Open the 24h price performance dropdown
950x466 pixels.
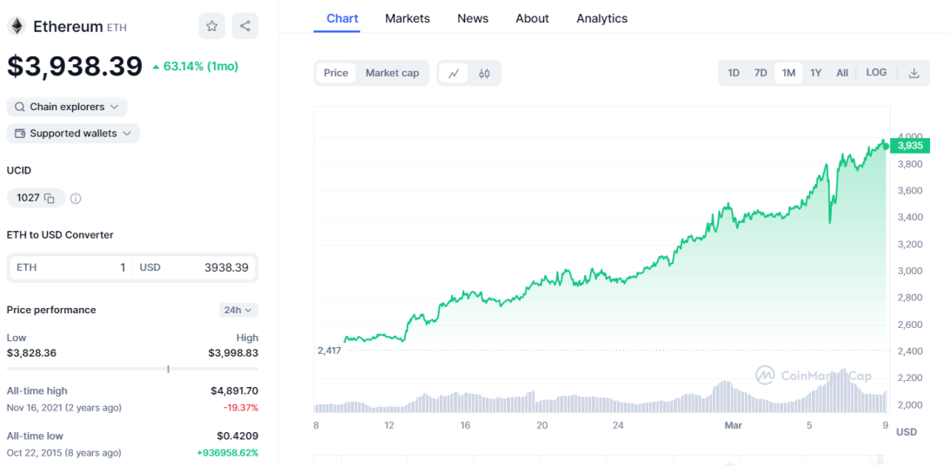(x=239, y=310)
